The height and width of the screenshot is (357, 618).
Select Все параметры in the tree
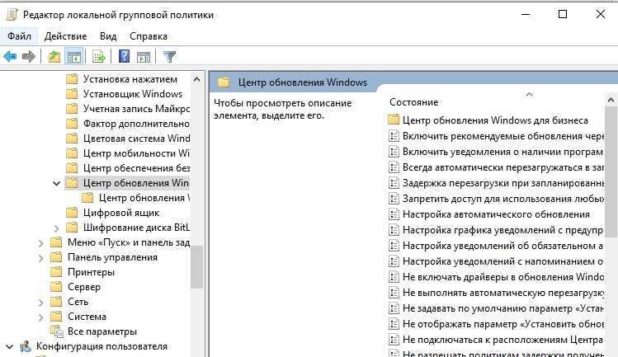pos(102,331)
